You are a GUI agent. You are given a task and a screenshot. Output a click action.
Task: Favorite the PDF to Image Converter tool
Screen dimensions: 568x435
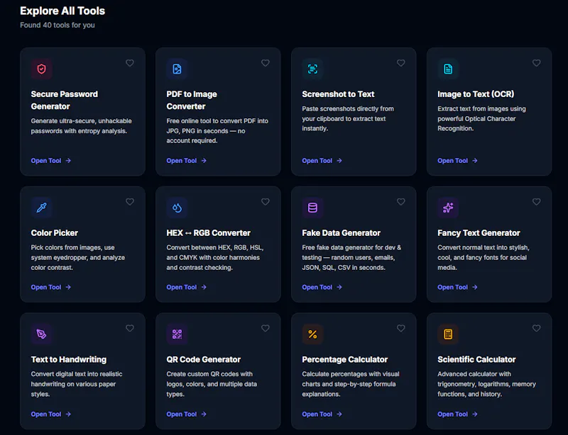[x=265, y=63]
